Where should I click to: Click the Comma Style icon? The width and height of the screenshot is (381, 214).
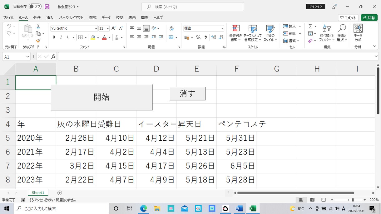[x=205, y=37]
